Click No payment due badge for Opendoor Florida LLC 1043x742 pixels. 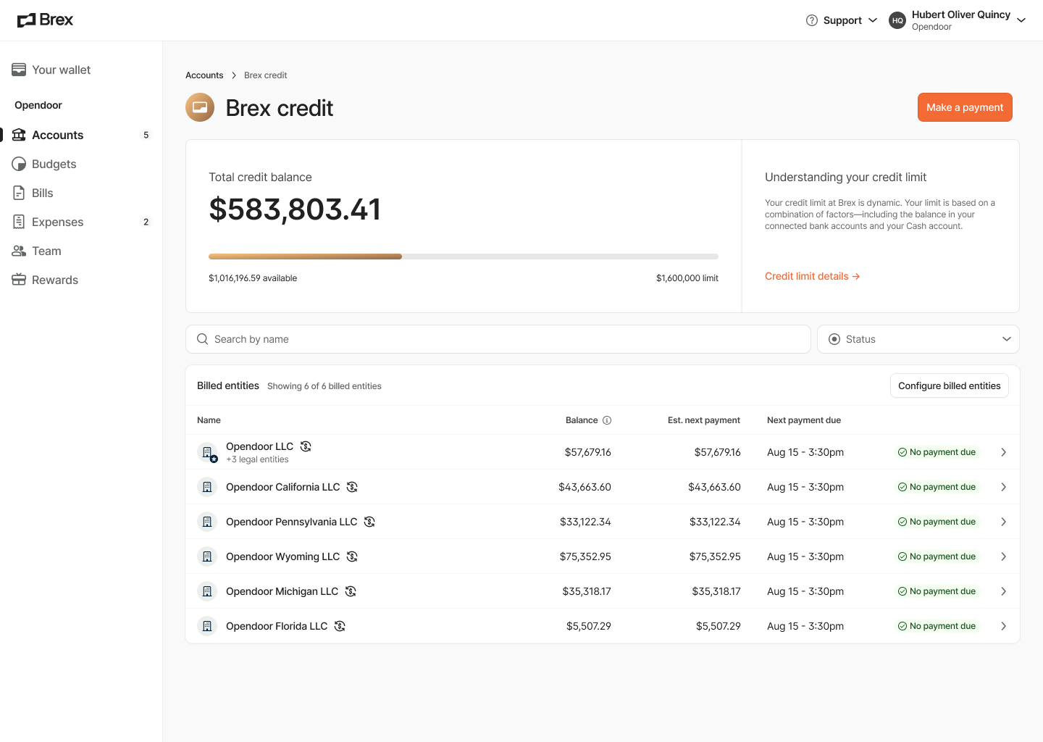point(937,626)
